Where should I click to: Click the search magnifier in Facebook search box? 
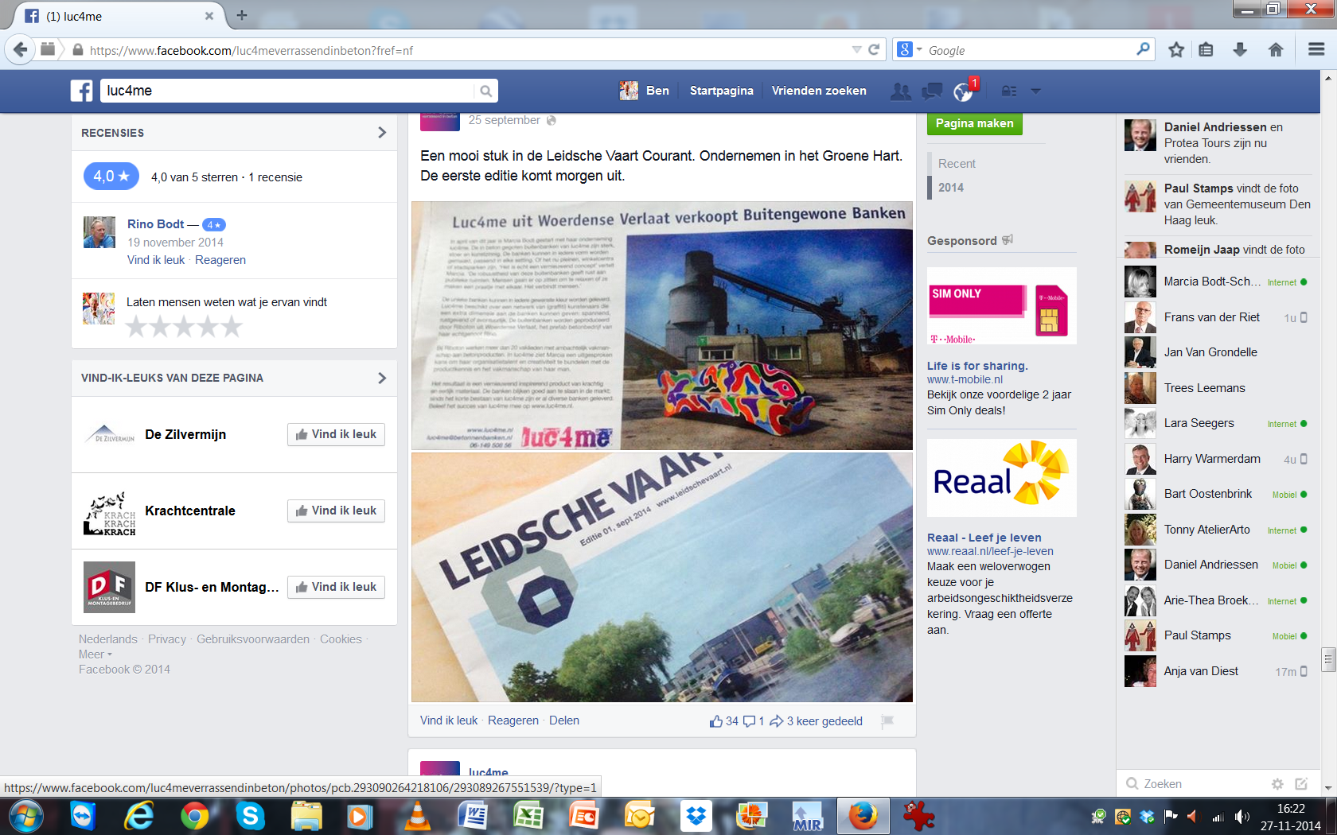point(485,91)
